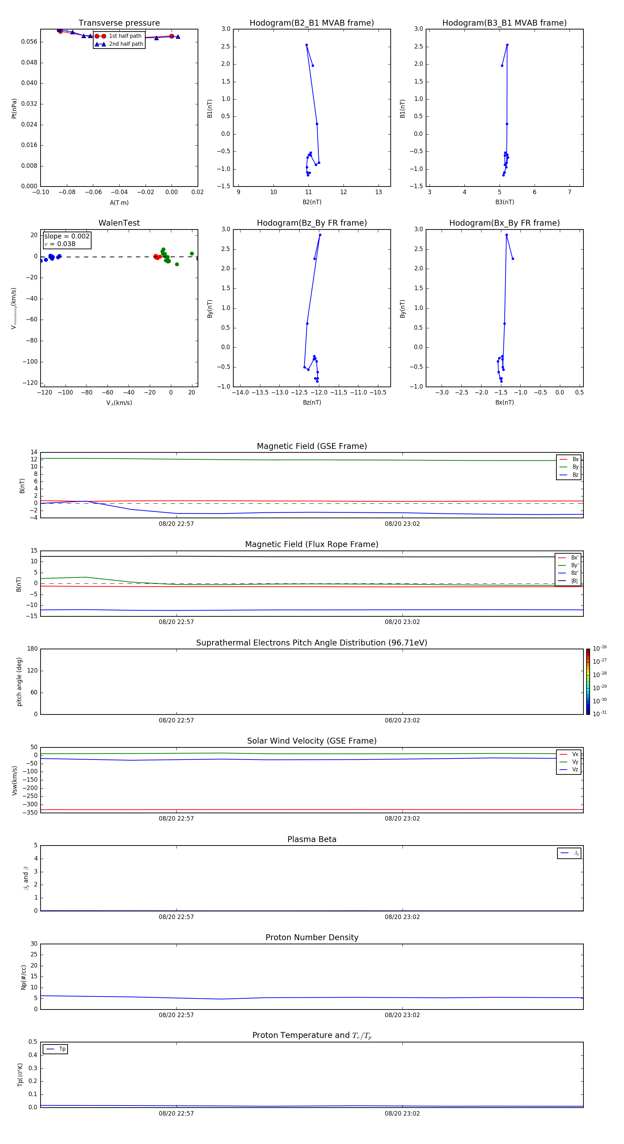Click the "WalenTest" plot title
Image resolution: width=624 pixels, height=1144 pixels.
[x=119, y=223]
